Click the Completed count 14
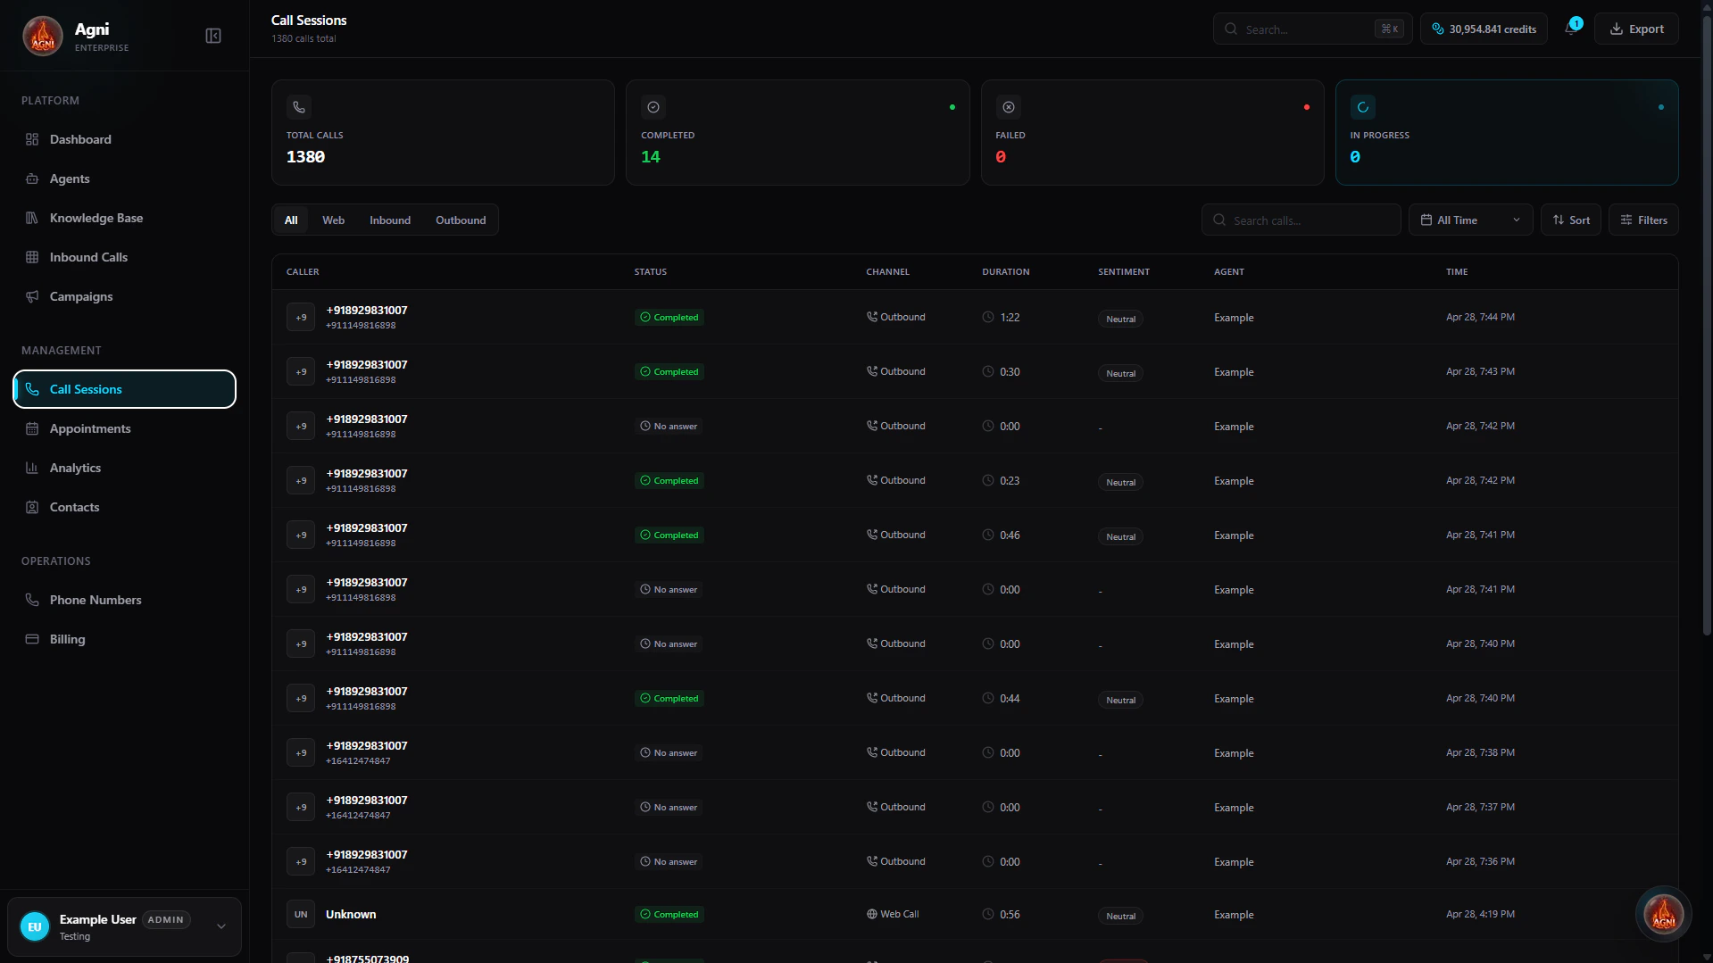1713x963 pixels. click(651, 156)
